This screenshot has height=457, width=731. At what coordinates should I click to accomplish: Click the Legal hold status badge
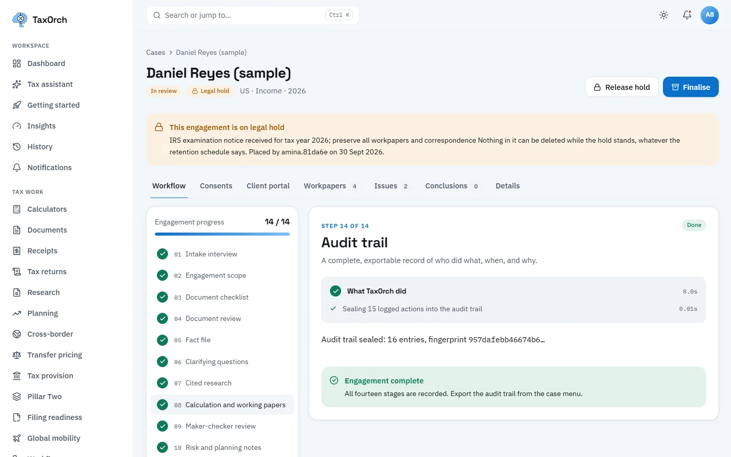[211, 91]
